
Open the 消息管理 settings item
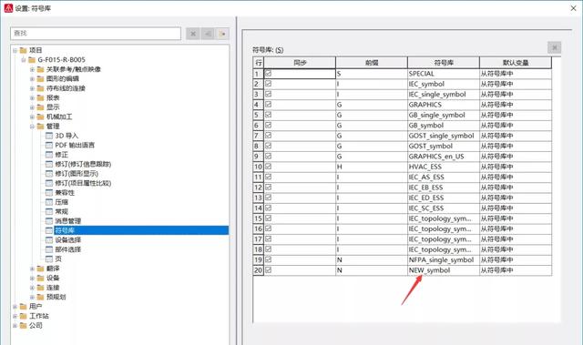point(67,221)
